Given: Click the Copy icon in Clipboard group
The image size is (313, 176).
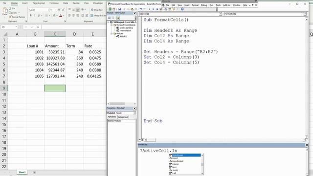Looking at the screenshot, I should coord(10,13).
